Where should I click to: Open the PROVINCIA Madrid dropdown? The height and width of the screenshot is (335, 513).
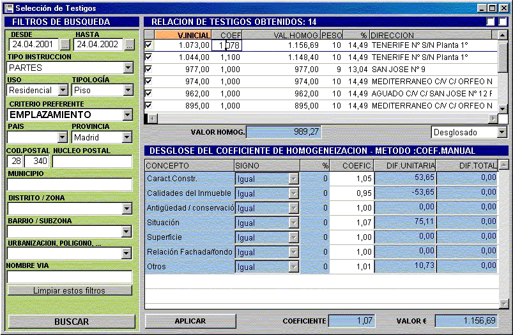[x=127, y=137]
